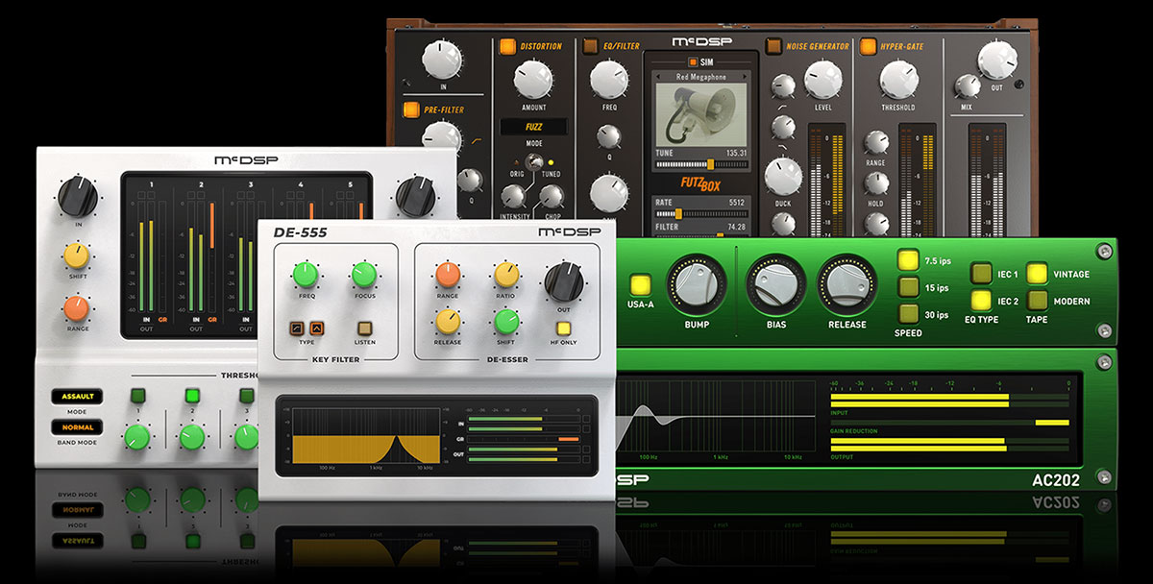The image size is (1153, 584).
Task: Click the Duck knob in FutzBox
Action: (x=783, y=177)
